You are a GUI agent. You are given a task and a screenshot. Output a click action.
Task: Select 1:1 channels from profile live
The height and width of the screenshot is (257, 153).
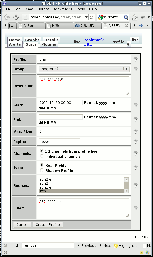pos(42,151)
